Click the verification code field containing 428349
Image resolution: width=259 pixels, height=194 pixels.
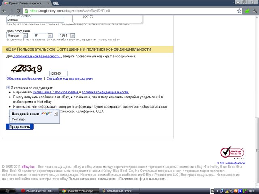(x=58, y=74)
